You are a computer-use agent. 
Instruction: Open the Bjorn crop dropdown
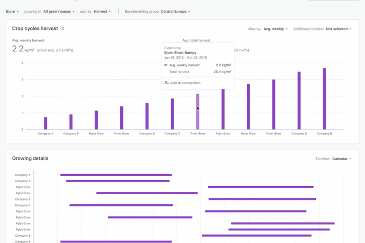tap(12, 12)
